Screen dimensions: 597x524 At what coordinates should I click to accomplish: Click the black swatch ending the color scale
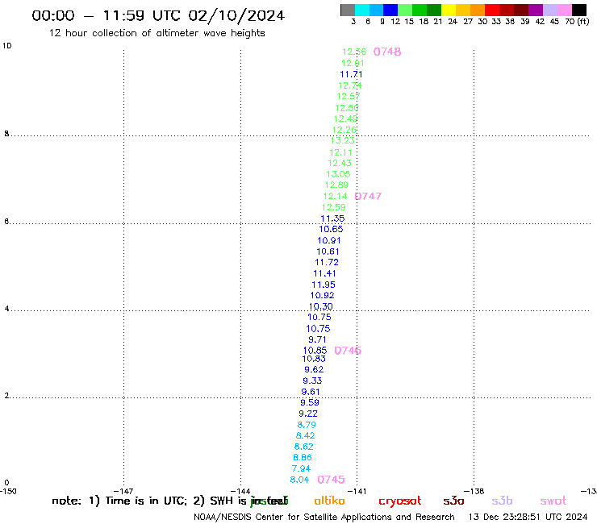[x=578, y=10]
